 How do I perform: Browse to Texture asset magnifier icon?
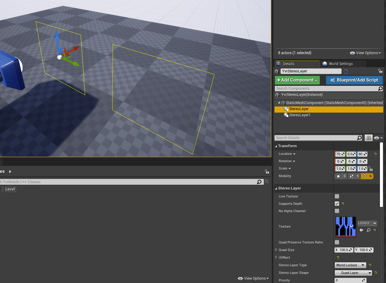click(x=368, y=230)
